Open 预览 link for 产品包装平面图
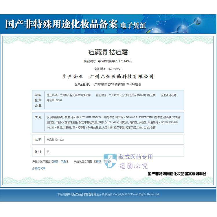217x217 pixels. pyautogui.click(x=56, y=161)
